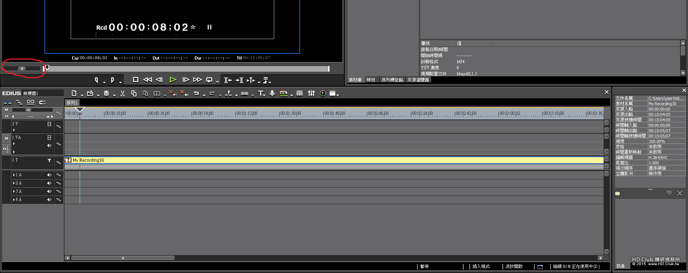Switch to the 來源瀏覽器 tab
Viewport: 688px width, 273px height.
[x=418, y=80]
